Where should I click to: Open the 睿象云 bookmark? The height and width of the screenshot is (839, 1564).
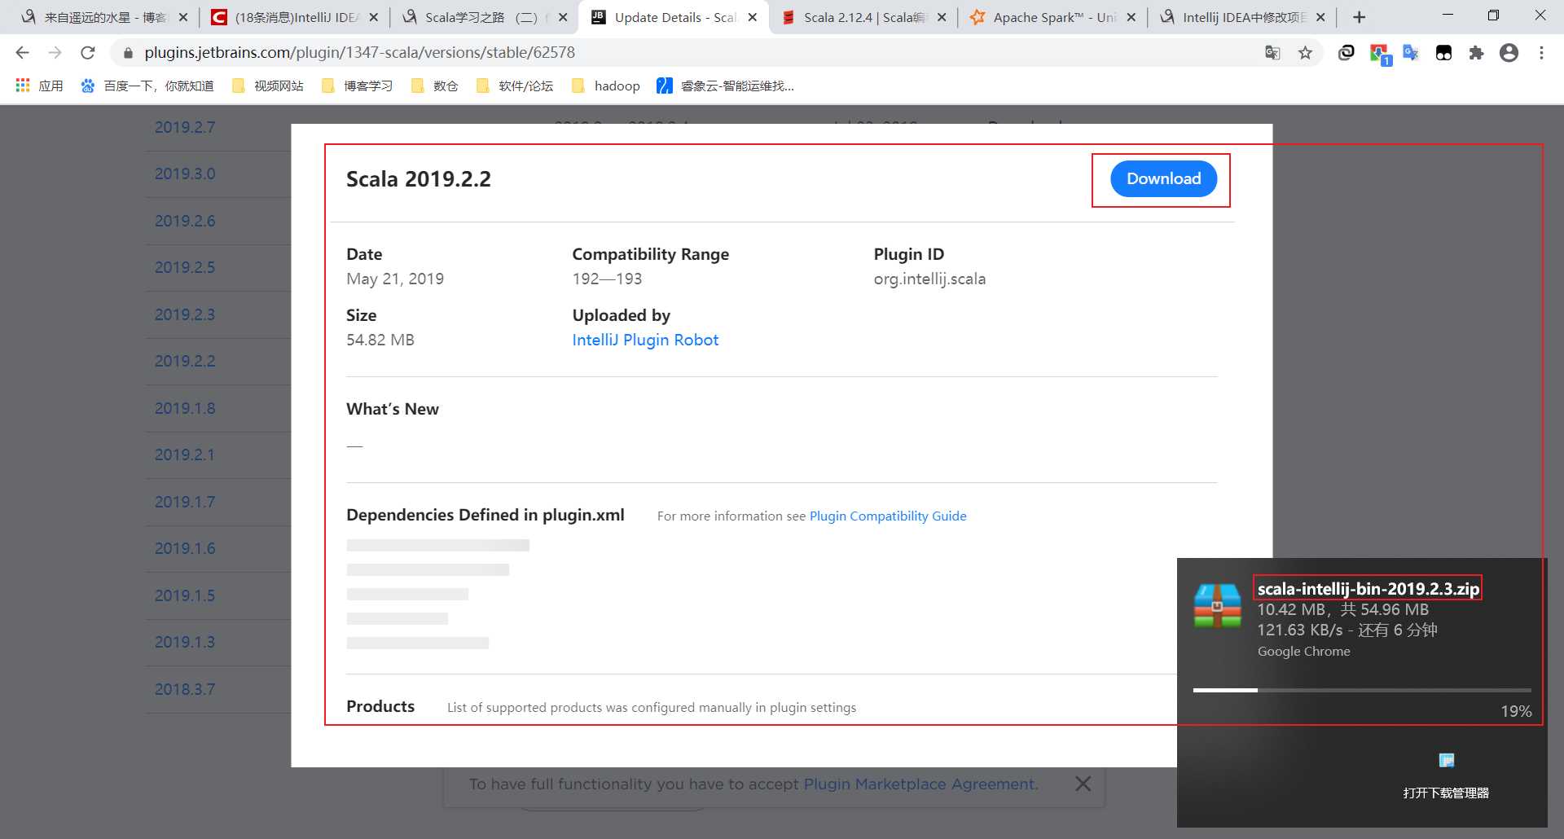click(x=725, y=86)
